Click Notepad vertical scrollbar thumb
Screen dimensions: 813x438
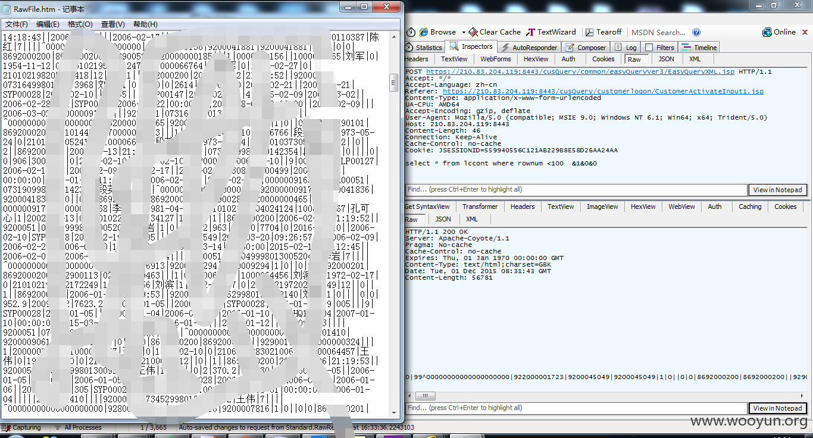(394, 83)
